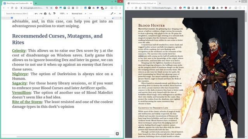
Task: Click the right indent marker on Docs ruler
Action: (x=113, y=18)
